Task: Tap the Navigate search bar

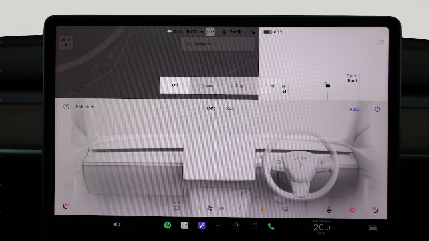Action: click(x=218, y=44)
